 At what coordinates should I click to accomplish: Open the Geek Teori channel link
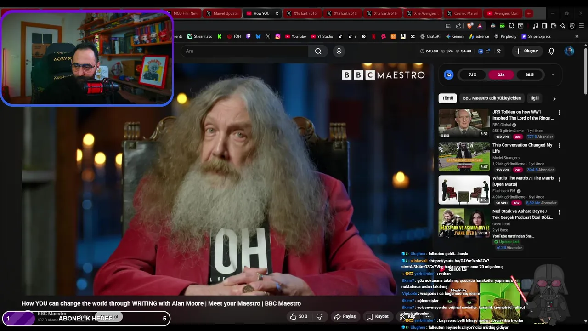point(502,224)
